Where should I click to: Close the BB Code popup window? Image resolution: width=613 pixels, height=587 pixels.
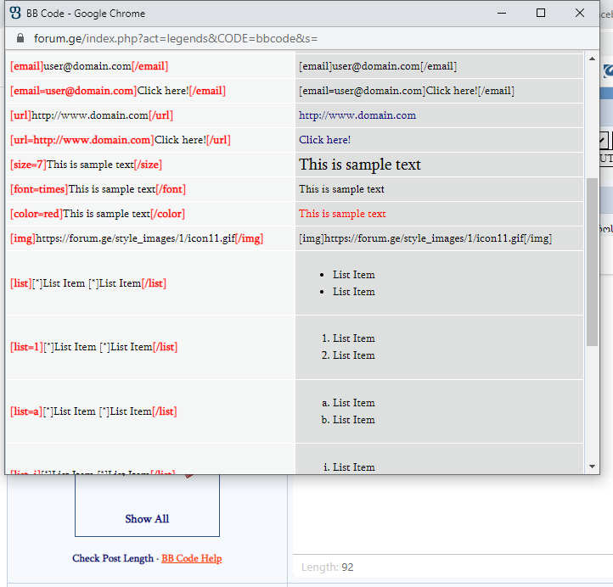(x=580, y=13)
